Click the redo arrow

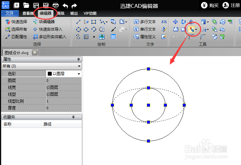tap(74, 6)
